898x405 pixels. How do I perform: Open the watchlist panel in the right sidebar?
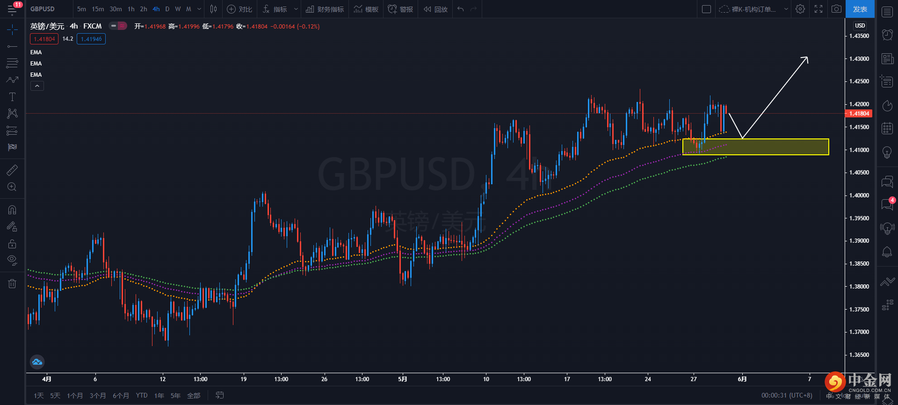click(x=887, y=12)
